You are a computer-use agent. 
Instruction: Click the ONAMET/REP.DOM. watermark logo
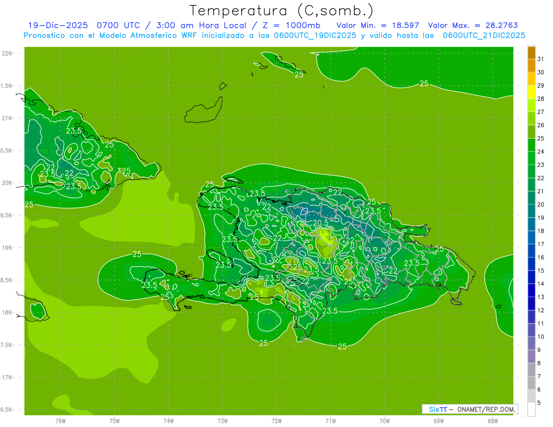(470, 409)
